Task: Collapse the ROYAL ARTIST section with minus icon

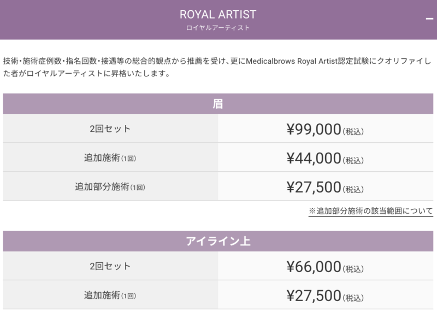Action: click(429, 19)
